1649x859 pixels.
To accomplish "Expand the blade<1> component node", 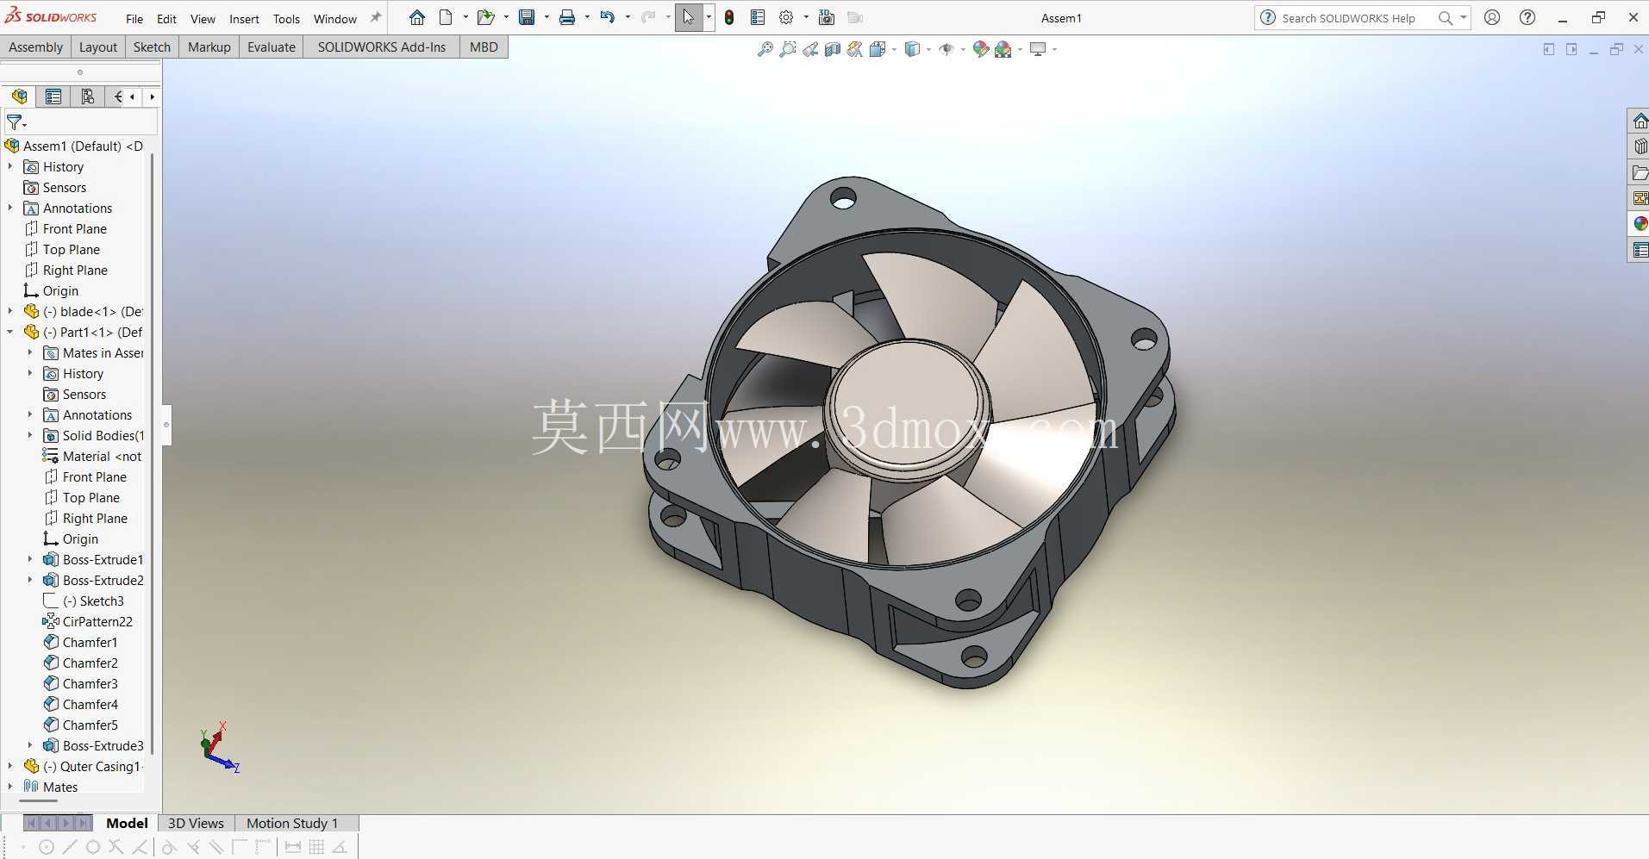I will [x=10, y=311].
